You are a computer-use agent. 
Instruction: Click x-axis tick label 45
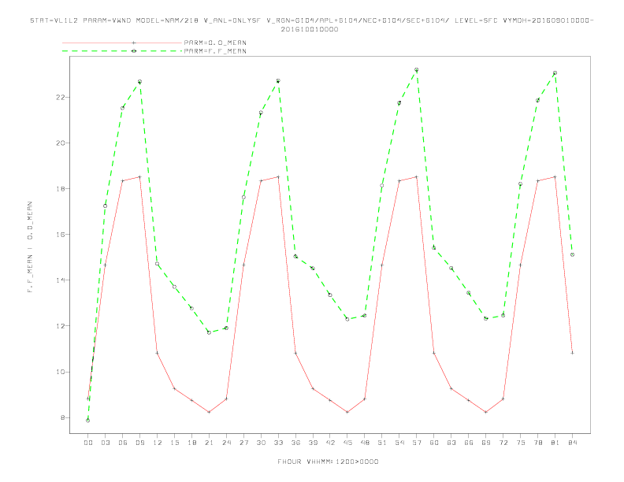click(x=347, y=443)
